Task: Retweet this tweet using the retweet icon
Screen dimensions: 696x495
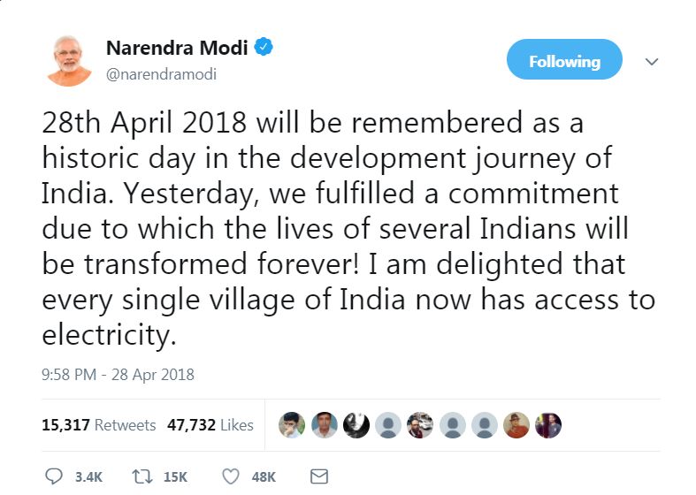Action: tap(141, 476)
